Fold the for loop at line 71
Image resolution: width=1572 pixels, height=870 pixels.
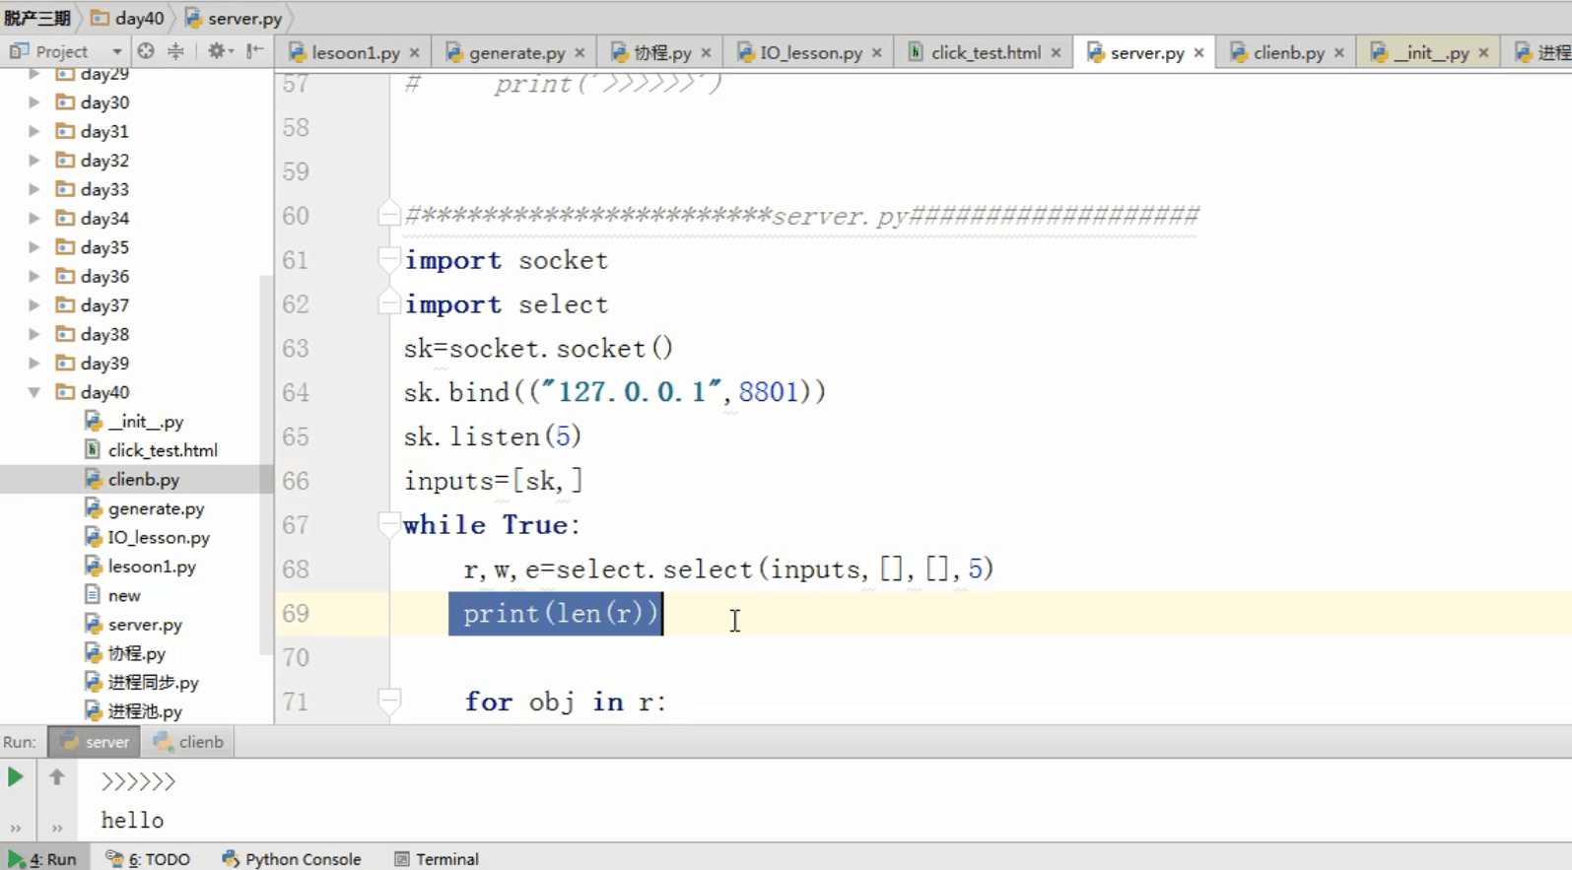point(389,702)
